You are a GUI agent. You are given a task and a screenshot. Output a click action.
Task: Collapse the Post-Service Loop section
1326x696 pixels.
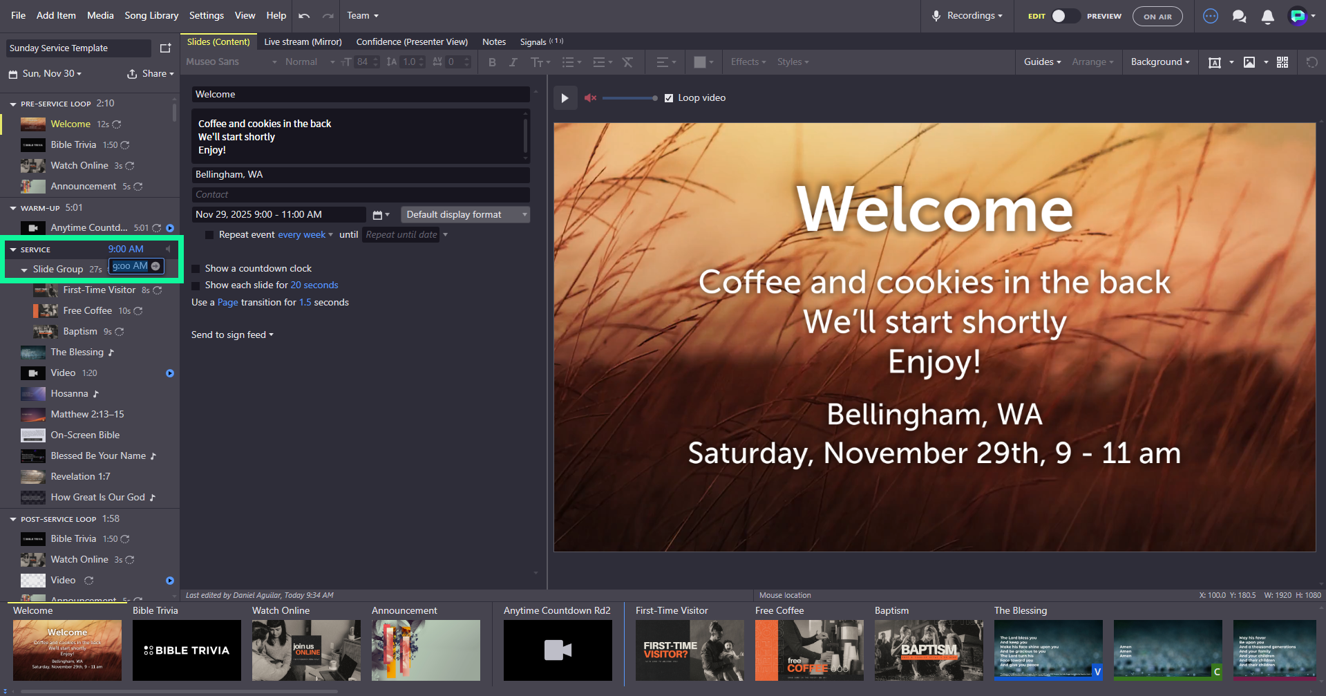[x=13, y=519]
